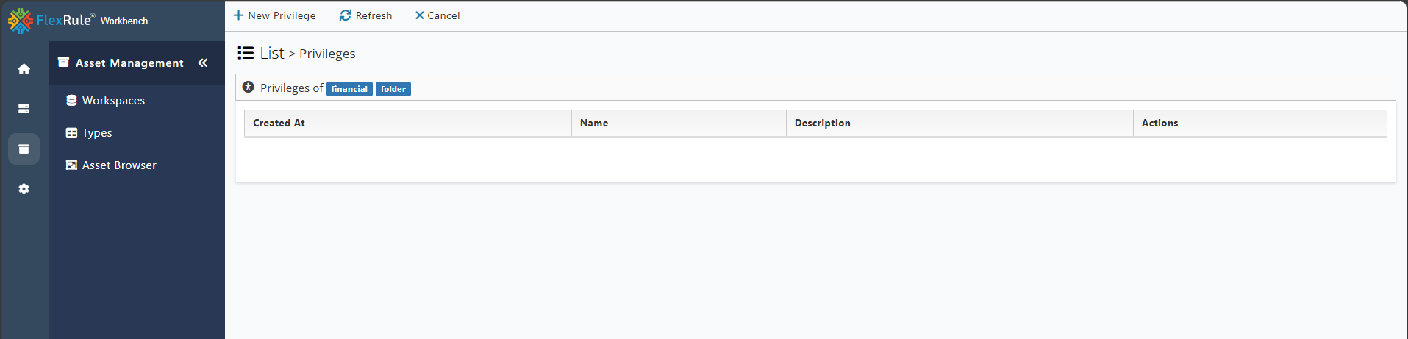The height and width of the screenshot is (339, 1408).
Task: Select the archive box sidebar icon
Action: pos(24,149)
